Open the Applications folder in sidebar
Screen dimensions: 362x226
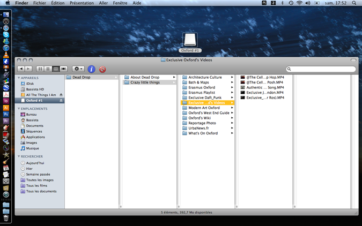(35, 137)
